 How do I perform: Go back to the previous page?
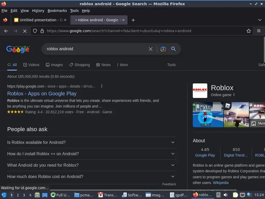[6, 31]
